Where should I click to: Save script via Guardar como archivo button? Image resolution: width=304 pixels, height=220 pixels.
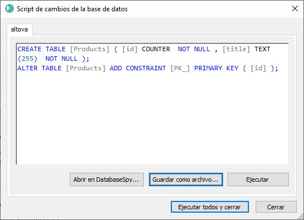coord(186,179)
